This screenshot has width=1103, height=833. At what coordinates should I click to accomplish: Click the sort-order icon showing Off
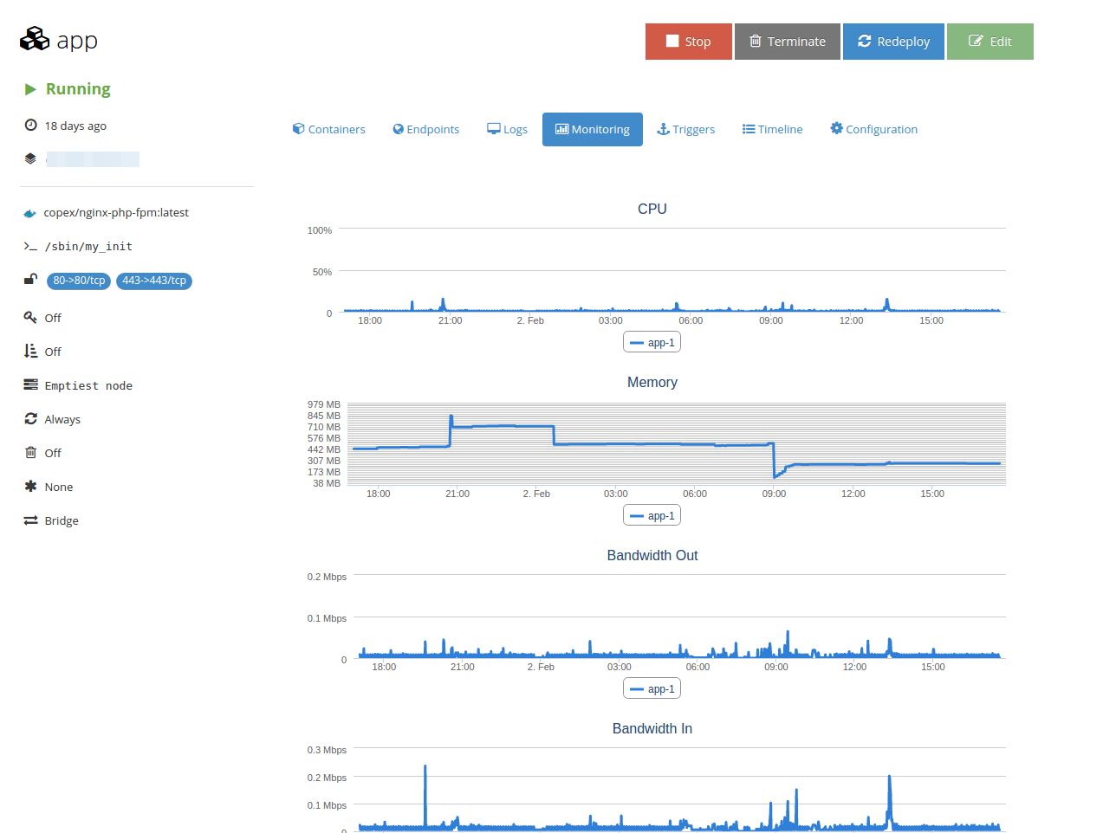click(30, 352)
